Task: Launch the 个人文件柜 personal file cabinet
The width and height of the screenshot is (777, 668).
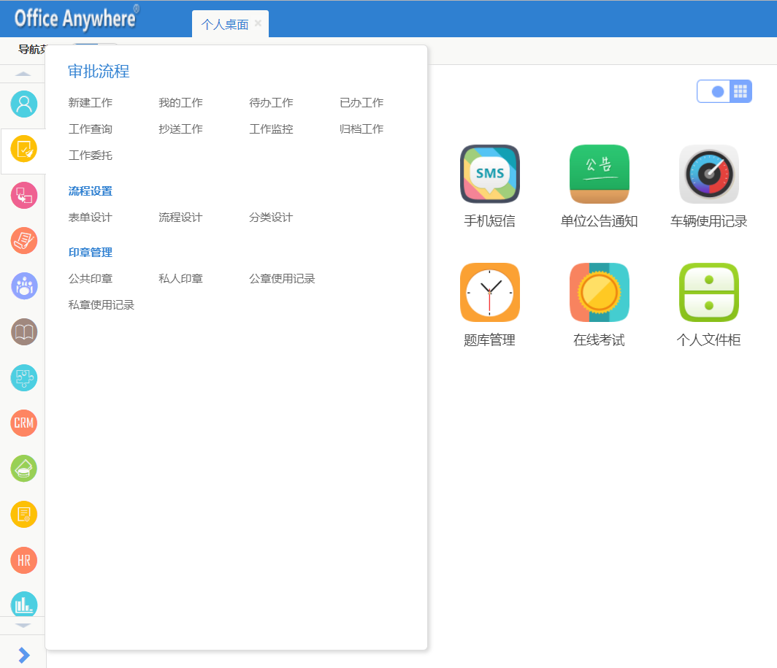Action: pyautogui.click(x=708, y=292)
